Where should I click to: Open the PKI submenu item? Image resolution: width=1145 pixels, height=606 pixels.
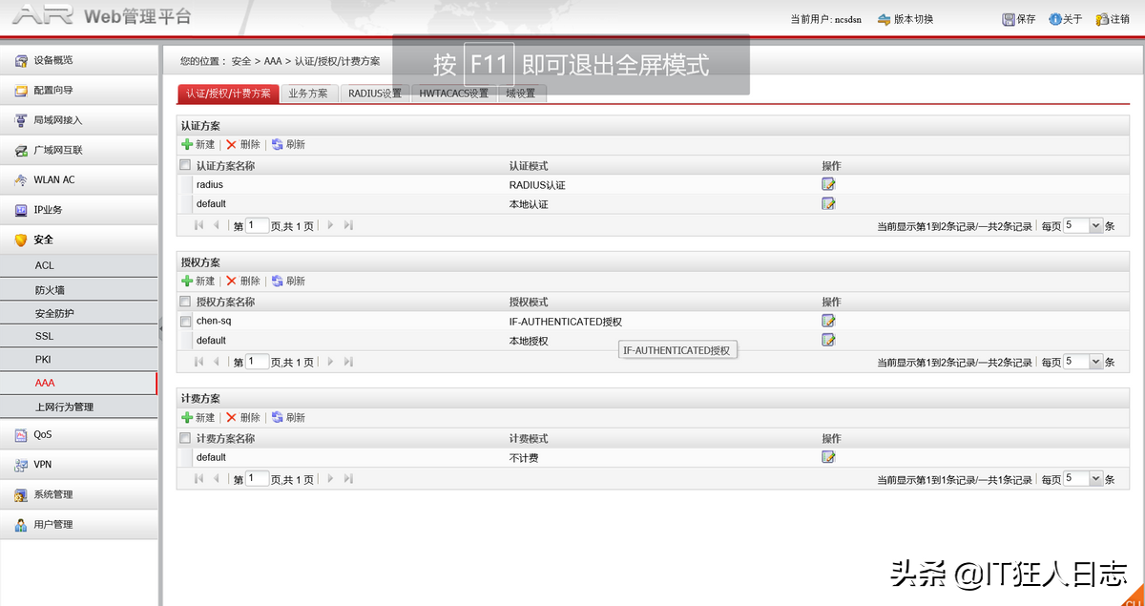click(79, 360)
